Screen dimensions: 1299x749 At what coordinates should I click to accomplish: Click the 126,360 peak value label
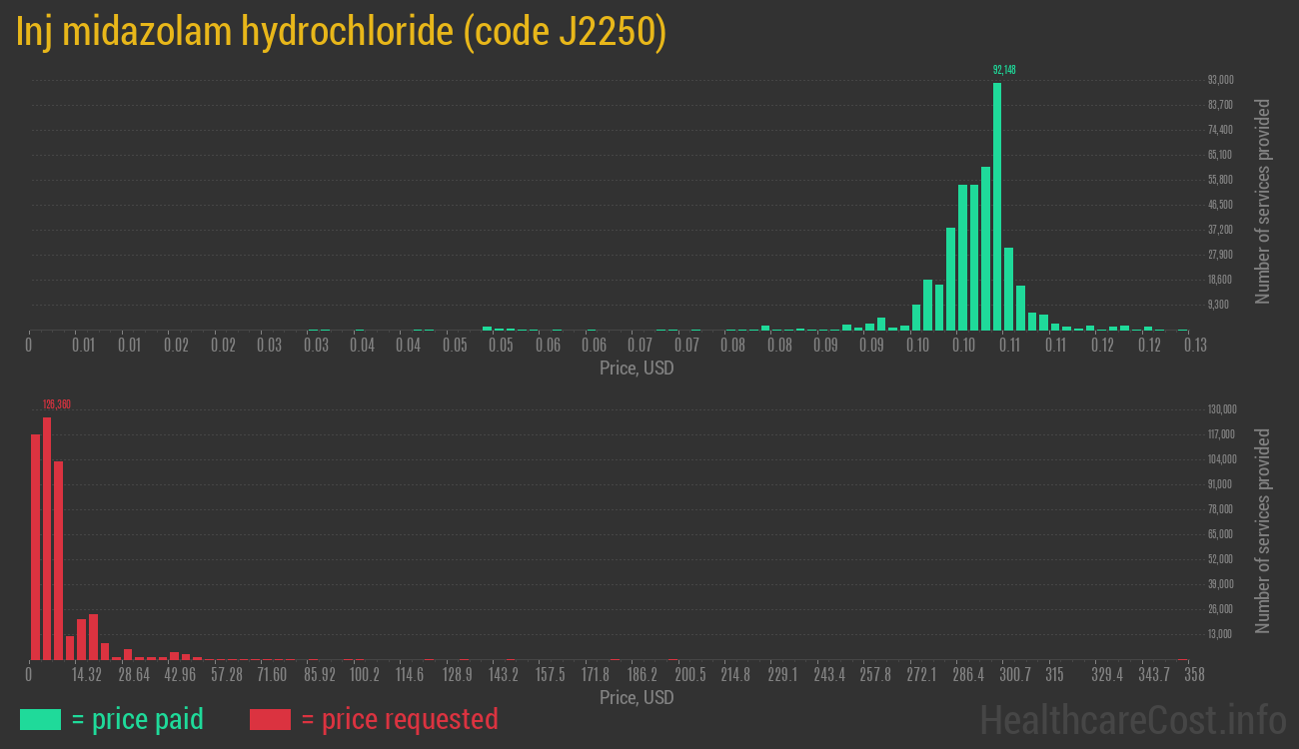coord(56,404)
